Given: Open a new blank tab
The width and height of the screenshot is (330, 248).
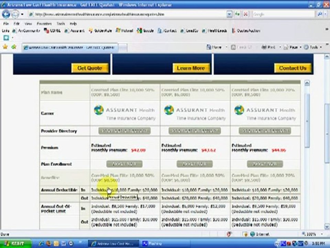Looking at the screenshot, I should tap(123, 48).
